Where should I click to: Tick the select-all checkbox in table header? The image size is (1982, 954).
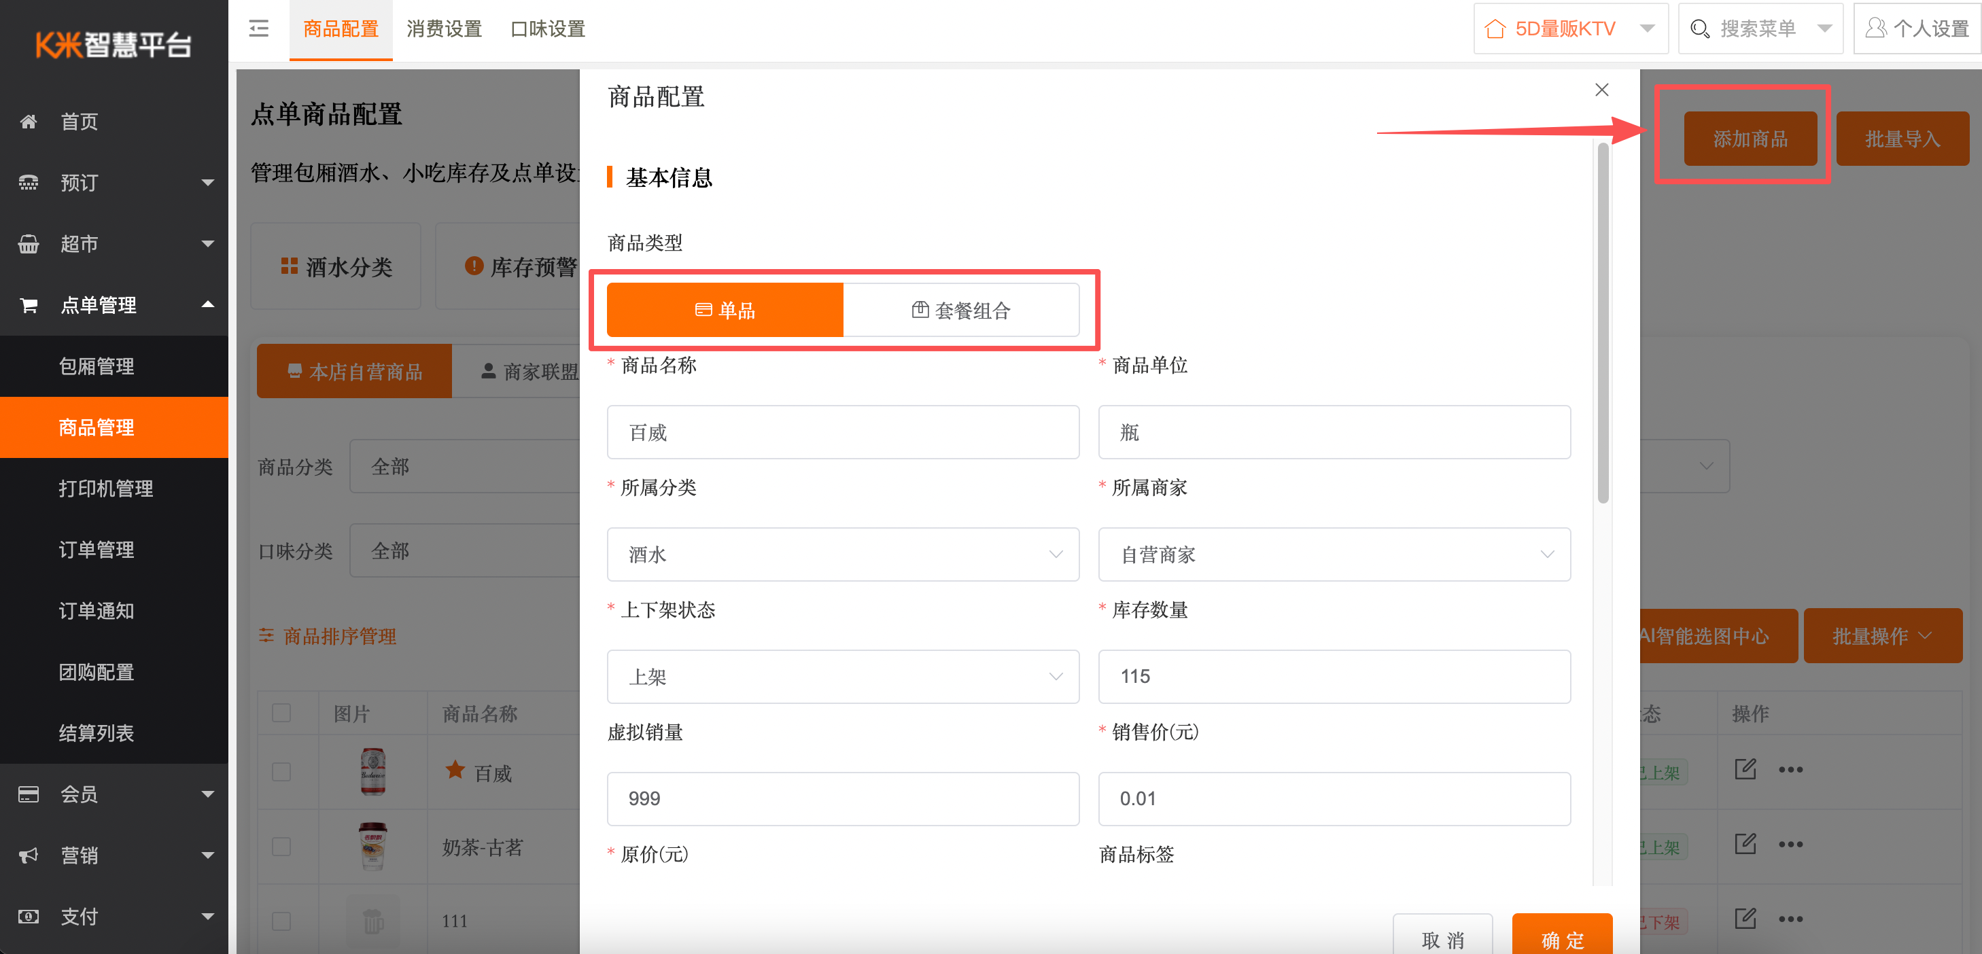pos(281,713)
